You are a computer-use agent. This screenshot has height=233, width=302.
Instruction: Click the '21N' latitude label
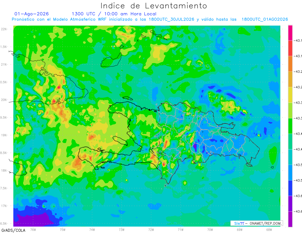click(x=4, y=64)
